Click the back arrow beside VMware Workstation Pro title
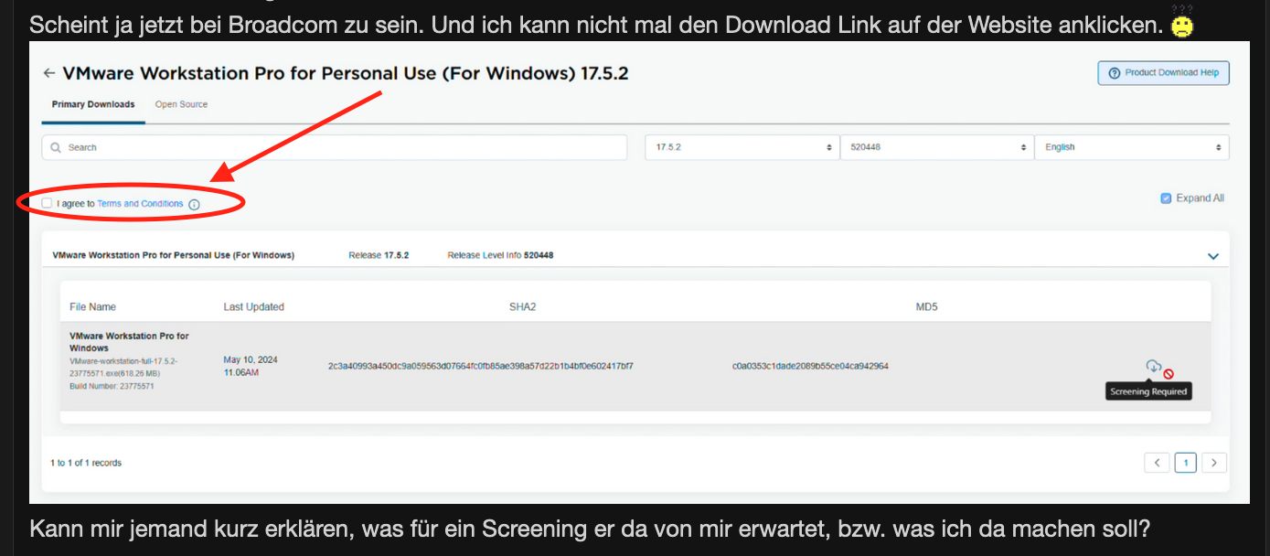The width and height of the screenshot is (1270, 556). [49, 73]
